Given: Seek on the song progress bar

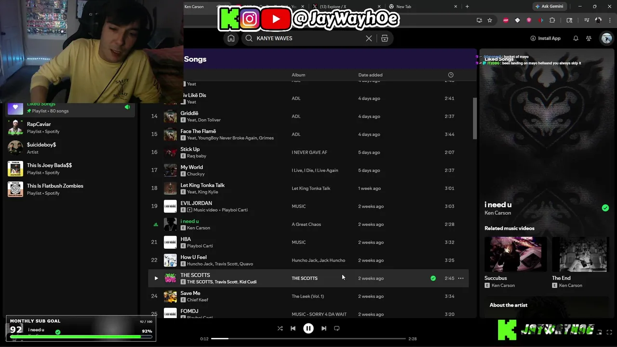Looking at the screenshot, I should (x=308, y=339).
